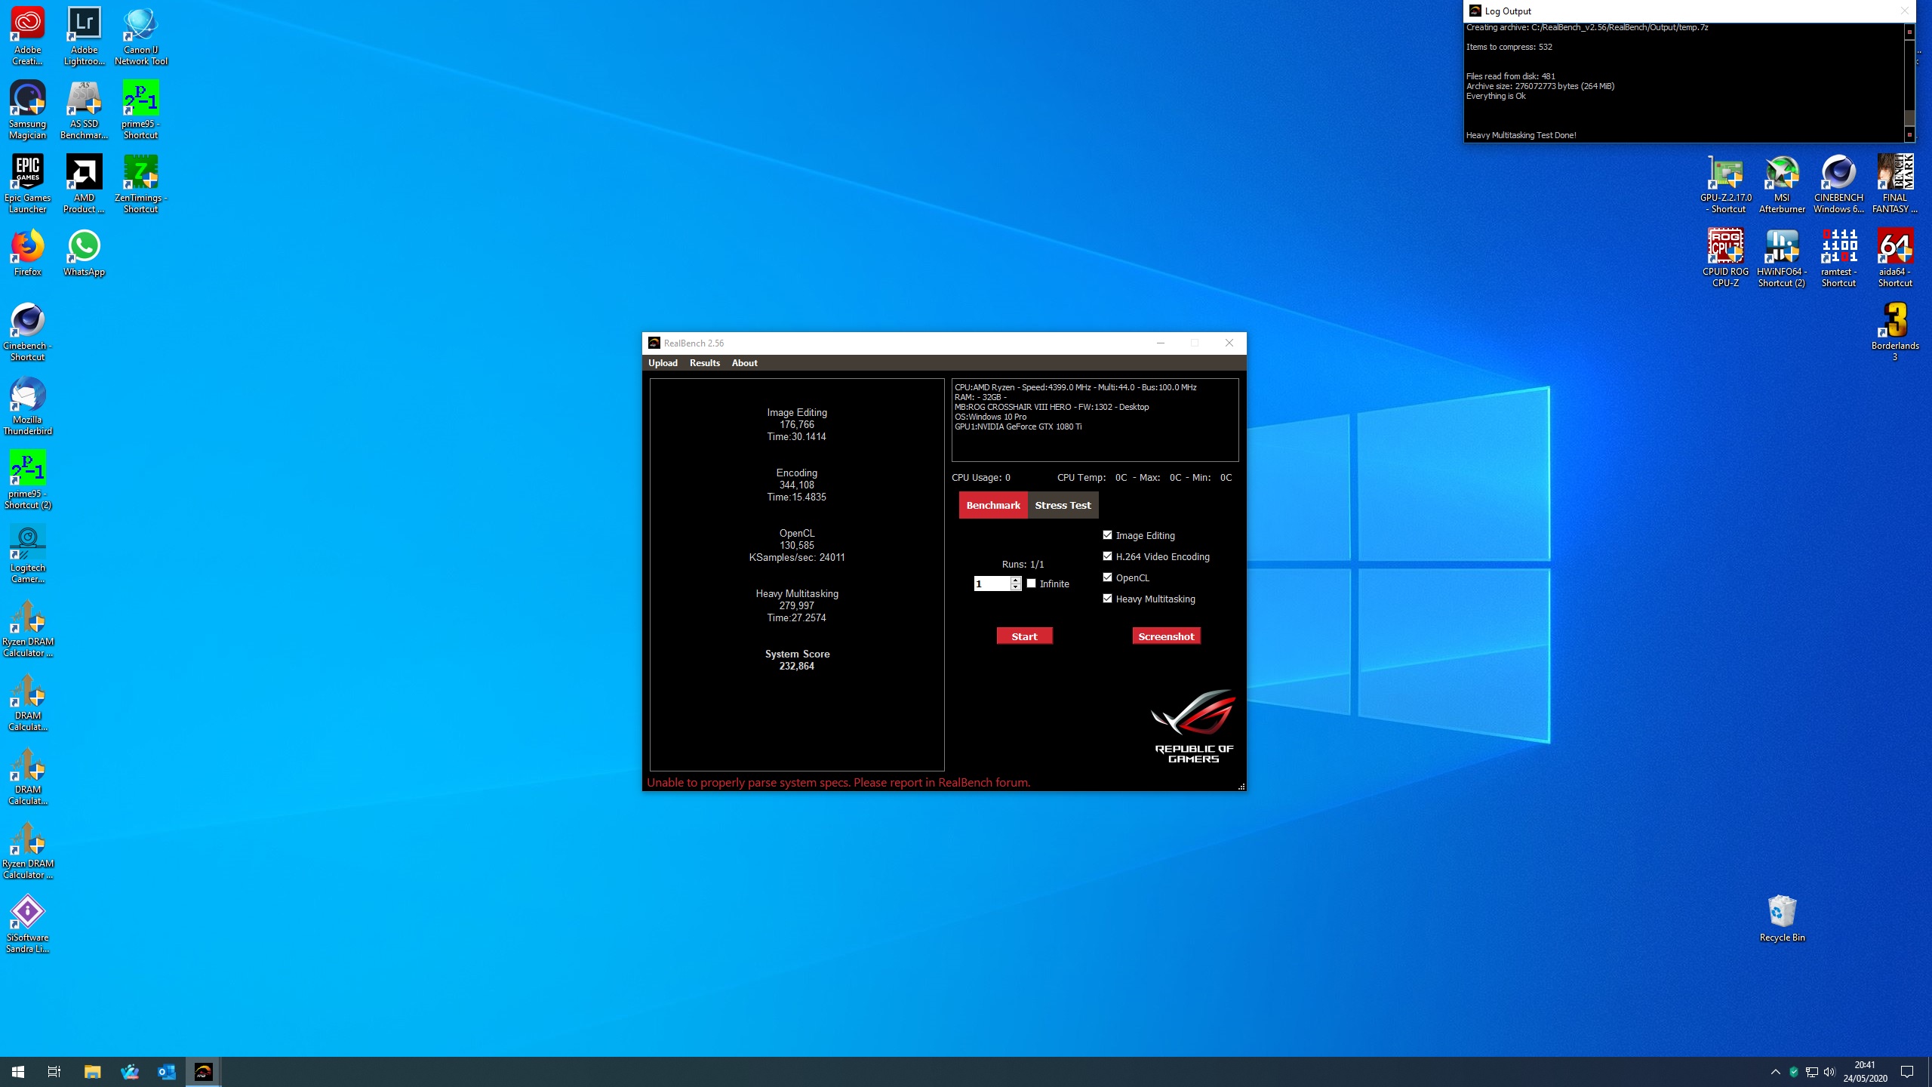The height and width of the screenshot is (1087, 1932).
Task: Open prime95 Shortcut (2) icon
Action: point(28,480)
